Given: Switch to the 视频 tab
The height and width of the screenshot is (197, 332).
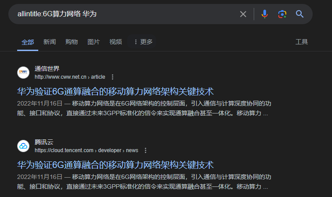Looking at the screenshot, I should pos(116,42).
